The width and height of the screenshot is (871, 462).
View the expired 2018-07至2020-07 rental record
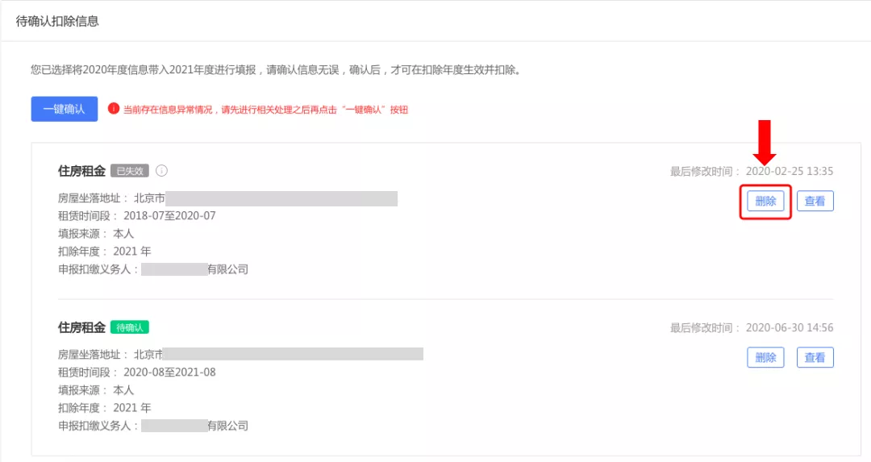click(815, 201)
